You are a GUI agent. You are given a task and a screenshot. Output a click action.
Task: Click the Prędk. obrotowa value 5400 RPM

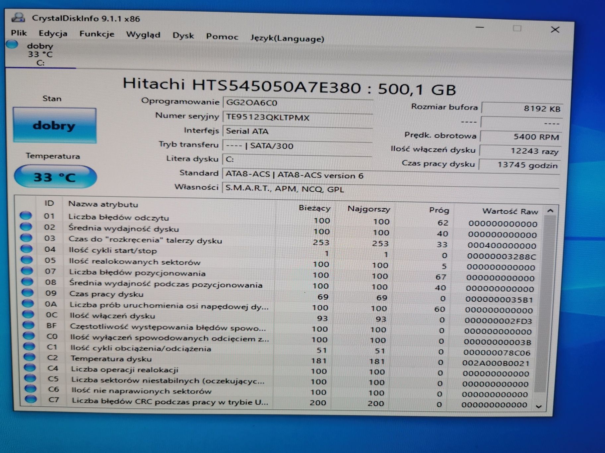521,136
